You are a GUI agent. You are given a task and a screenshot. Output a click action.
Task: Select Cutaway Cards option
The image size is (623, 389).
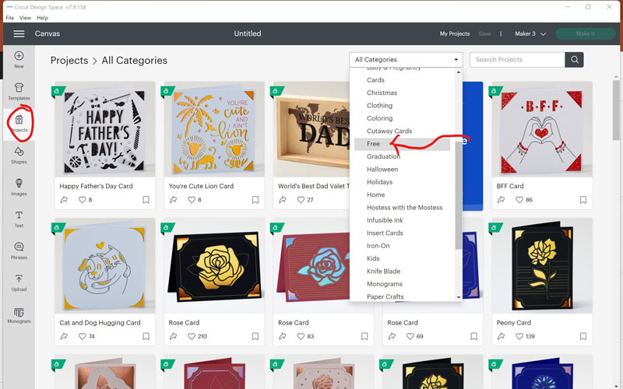[389, 131]
